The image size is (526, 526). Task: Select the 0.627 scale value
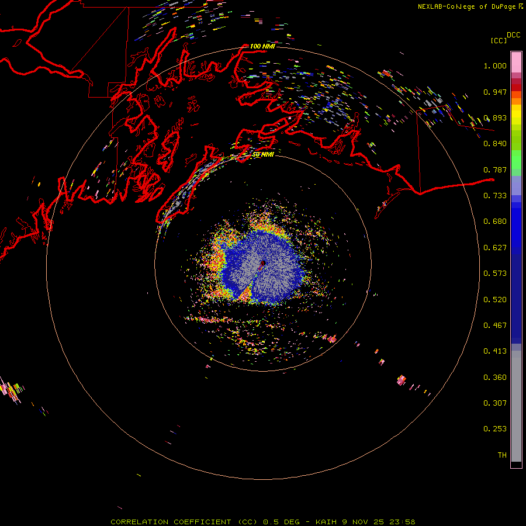(495, 248)
